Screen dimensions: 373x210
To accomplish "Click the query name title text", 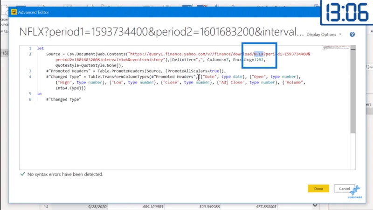I will [161, 32].
